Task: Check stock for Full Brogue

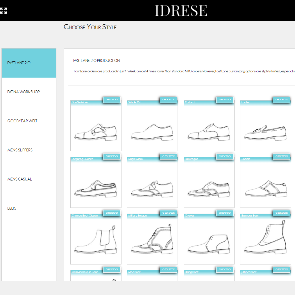Action: click(225, 156)
